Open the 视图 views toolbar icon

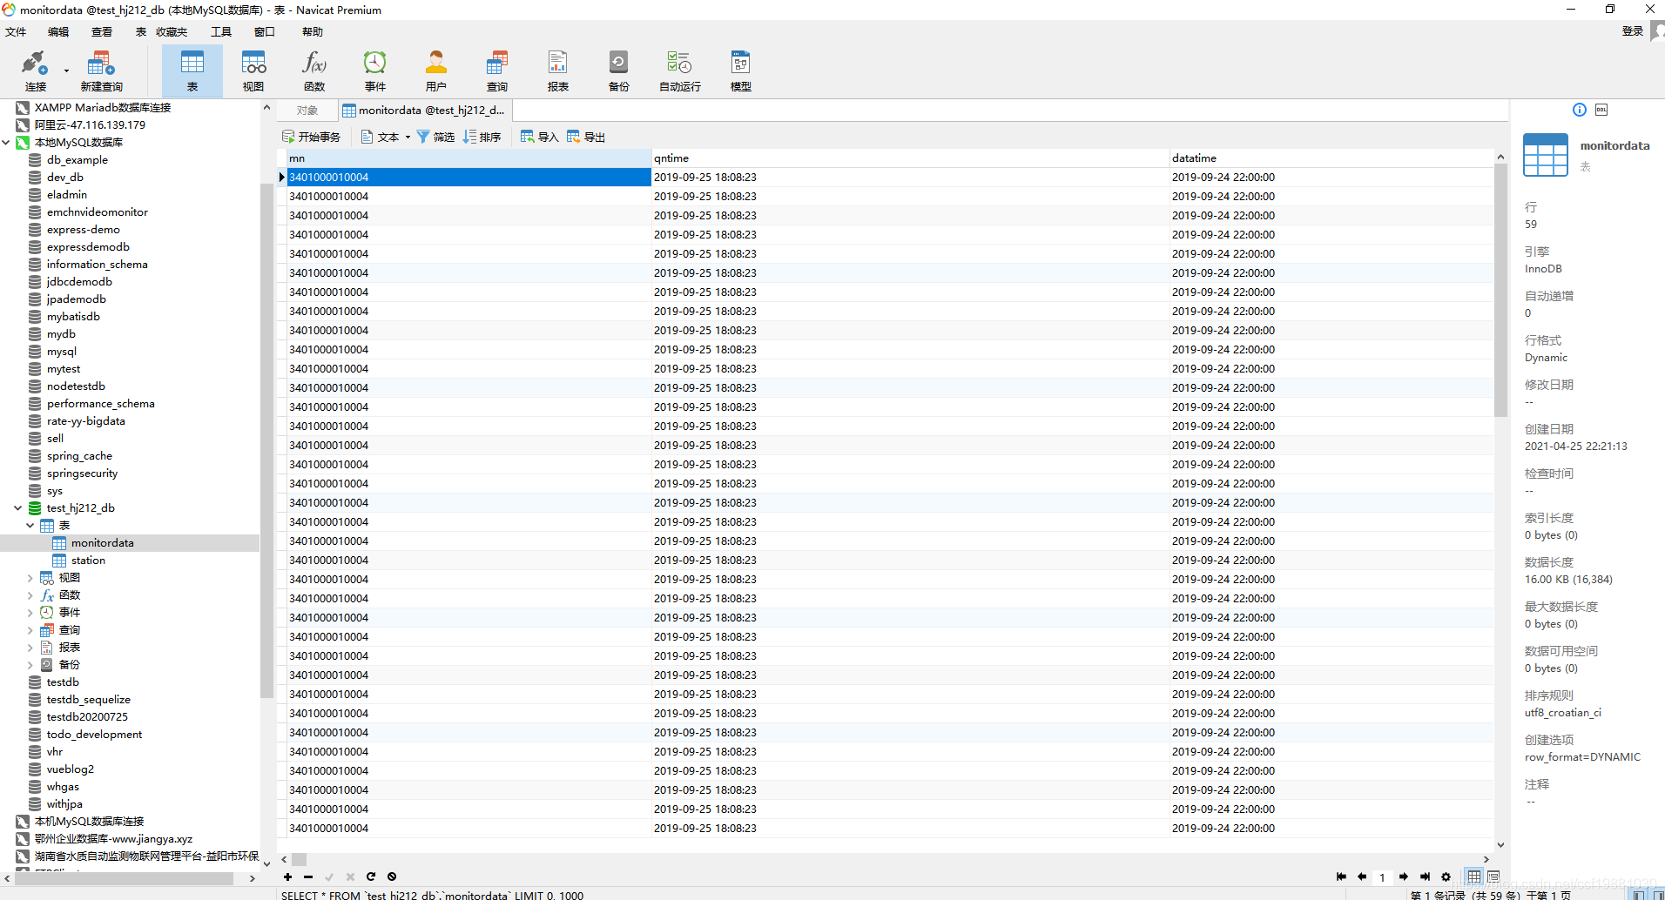click(x=253, y=71)
